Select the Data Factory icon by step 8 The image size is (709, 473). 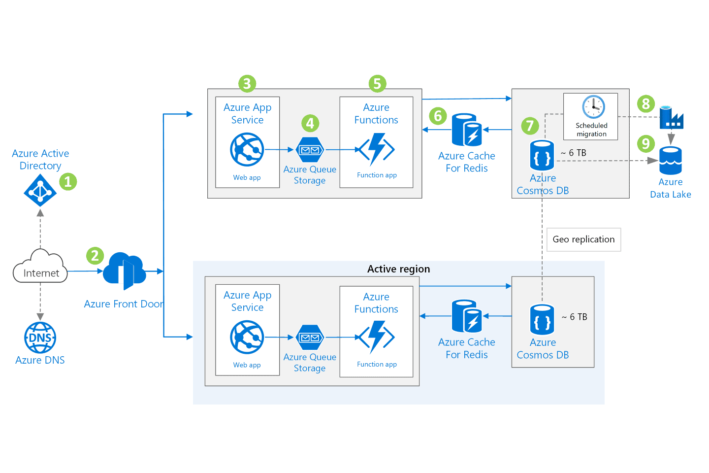[x=672, y=117]
